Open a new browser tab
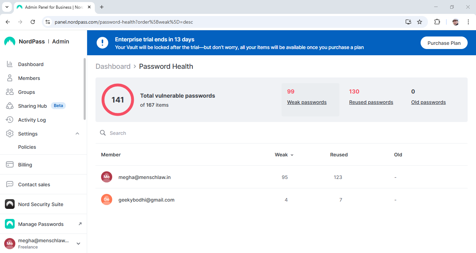 102,7
